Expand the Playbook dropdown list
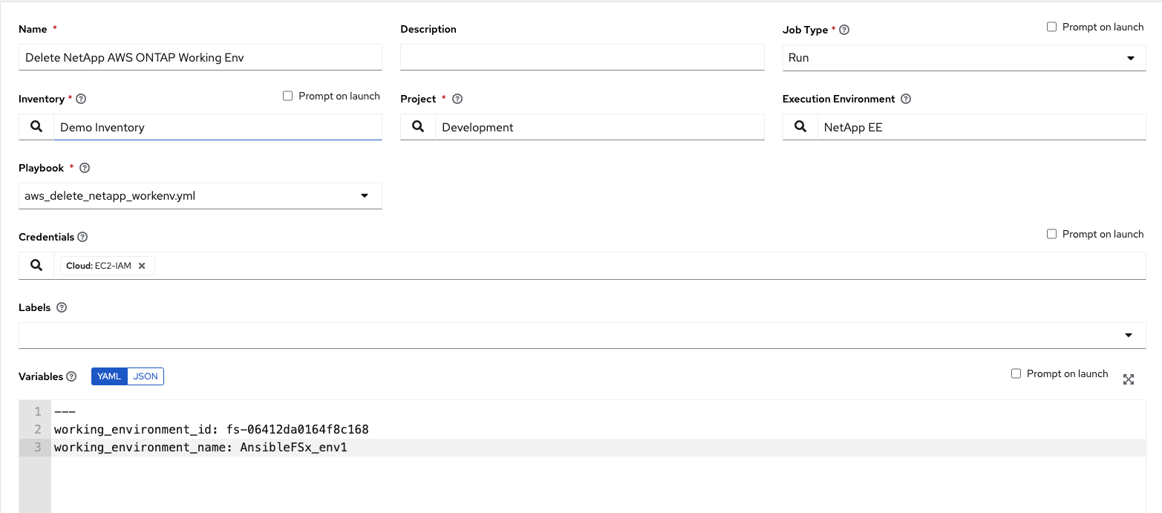This screenshot has height=513, width=1162. [200, 196]
